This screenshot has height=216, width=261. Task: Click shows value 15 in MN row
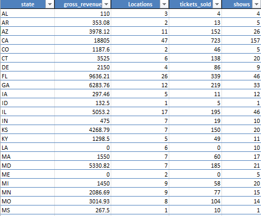click(257, 192)
